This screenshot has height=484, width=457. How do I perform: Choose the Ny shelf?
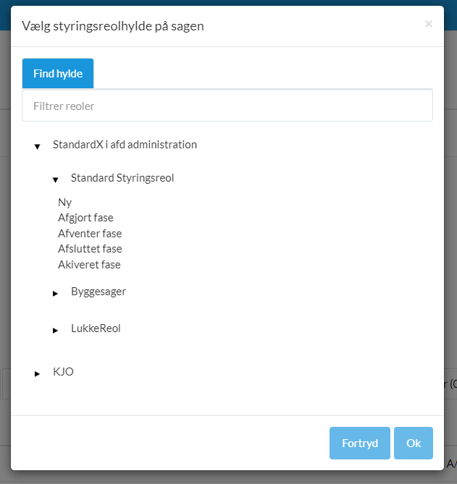point(65,203)
